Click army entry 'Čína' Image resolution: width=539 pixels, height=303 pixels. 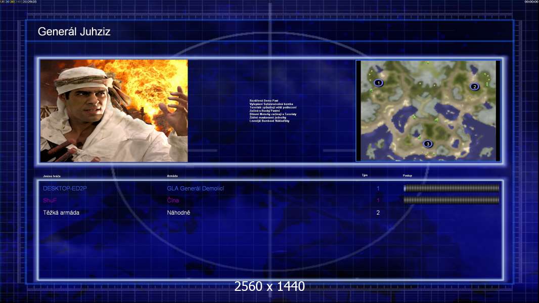pos(173,200)
